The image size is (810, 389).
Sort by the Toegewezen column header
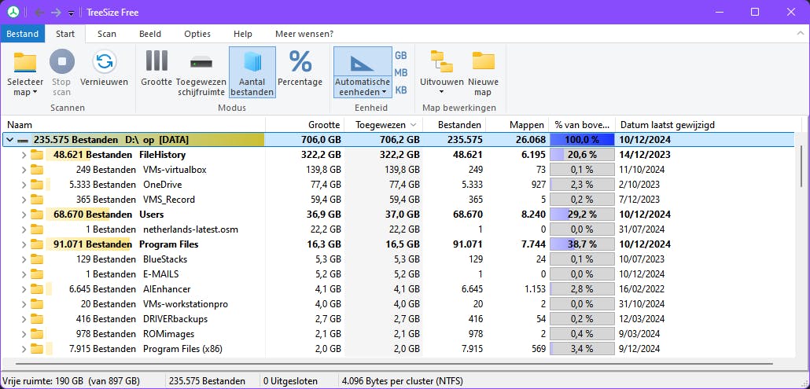click(383, 124)
